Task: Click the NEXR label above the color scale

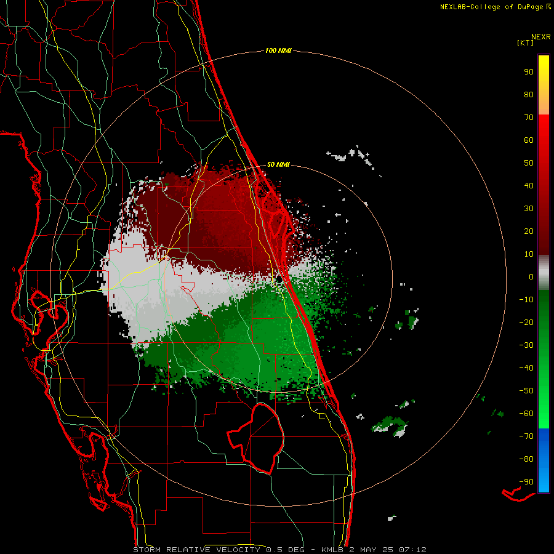Action: (540, 36)
